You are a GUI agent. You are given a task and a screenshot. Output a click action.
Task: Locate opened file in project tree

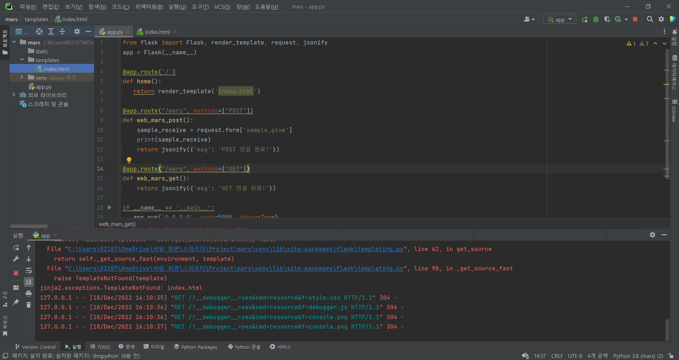click(39, 32)
